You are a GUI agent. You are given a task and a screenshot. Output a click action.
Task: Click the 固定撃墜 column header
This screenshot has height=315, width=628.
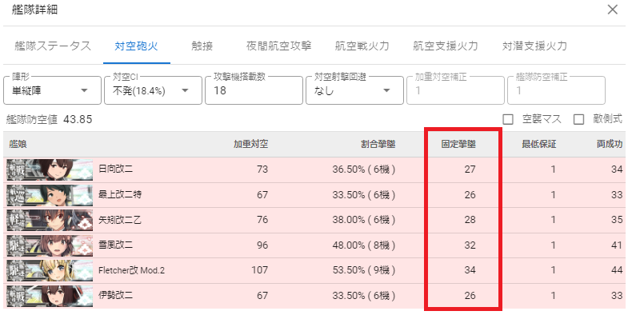pyautogui.click(x=458, y=145)
